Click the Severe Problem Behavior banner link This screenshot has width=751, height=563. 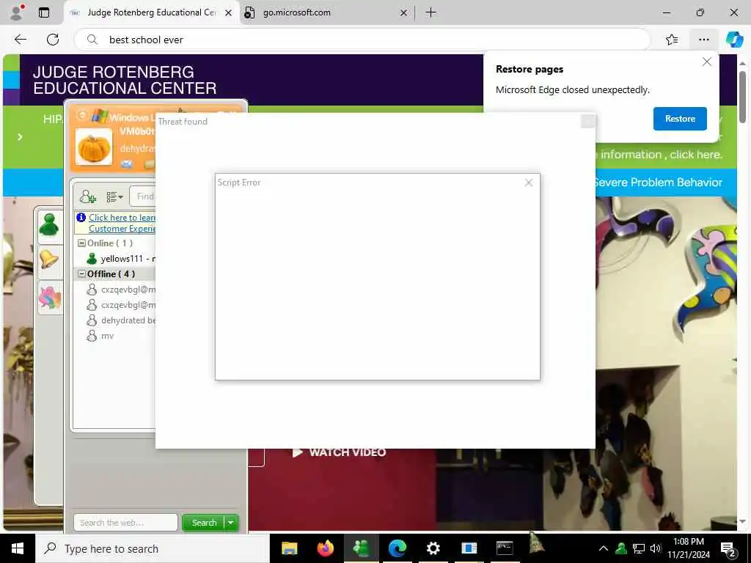[x=658, y=183]
